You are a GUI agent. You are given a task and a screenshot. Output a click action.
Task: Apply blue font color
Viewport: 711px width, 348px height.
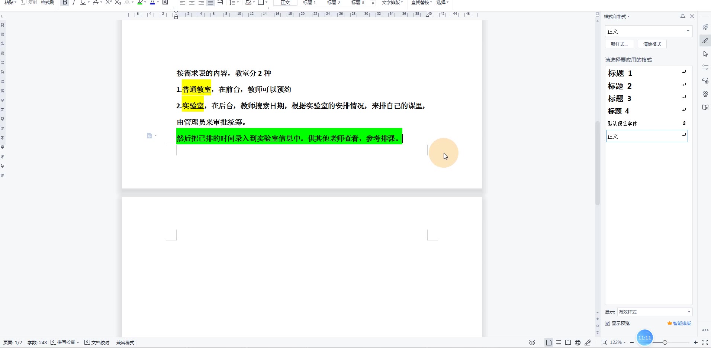coord(152,2)
